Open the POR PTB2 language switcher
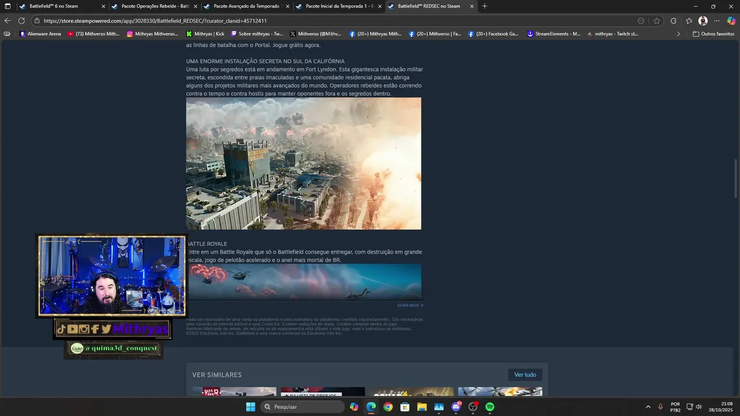740x416 pixels. (675, 407)
